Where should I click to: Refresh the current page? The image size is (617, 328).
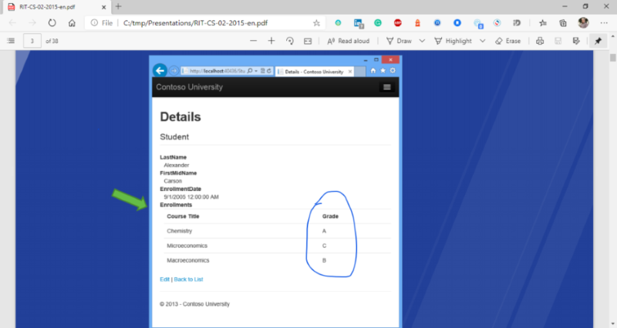(x=52, y=23)
